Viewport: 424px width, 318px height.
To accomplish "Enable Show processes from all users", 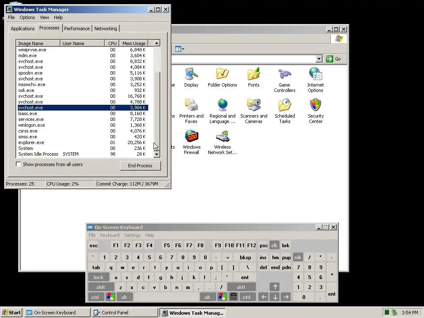I will point(18,164).
